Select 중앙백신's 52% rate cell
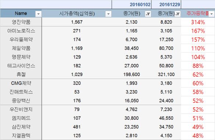 198,101
